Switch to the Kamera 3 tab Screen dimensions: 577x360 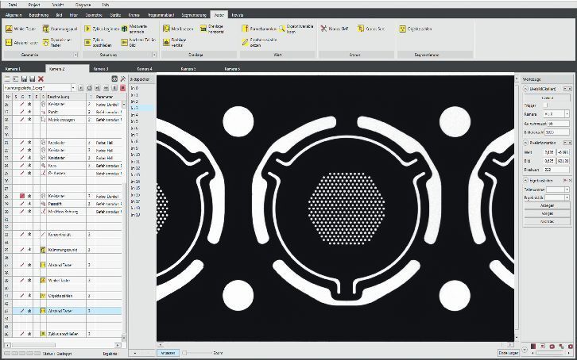point(101,69)
